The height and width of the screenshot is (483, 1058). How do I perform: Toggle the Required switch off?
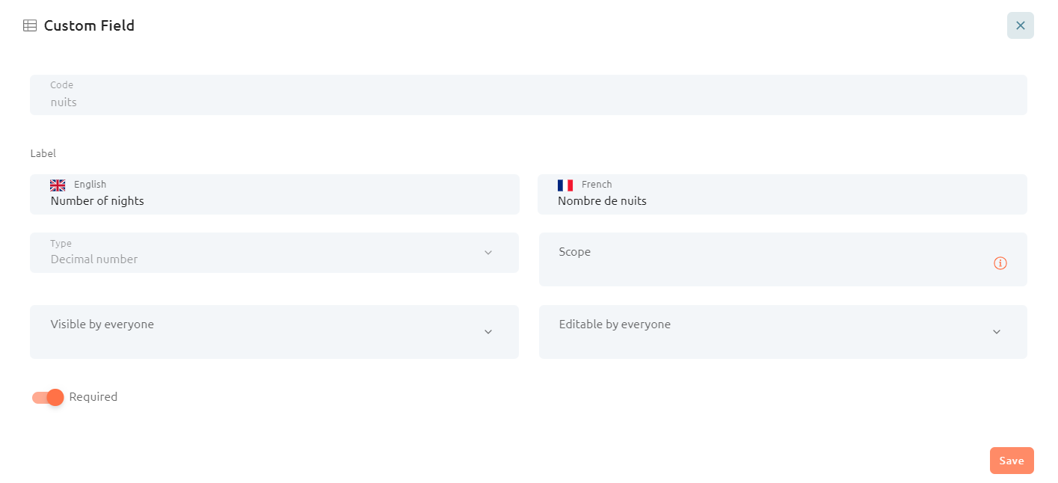[48, 397]
